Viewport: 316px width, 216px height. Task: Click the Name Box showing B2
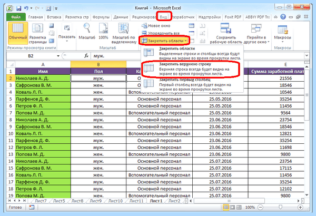tap(31, 56)
